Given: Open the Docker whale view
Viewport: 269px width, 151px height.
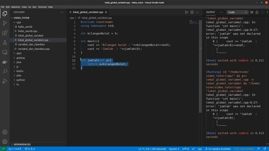Looking at the screenshot, I should click(x=5, y=62).
